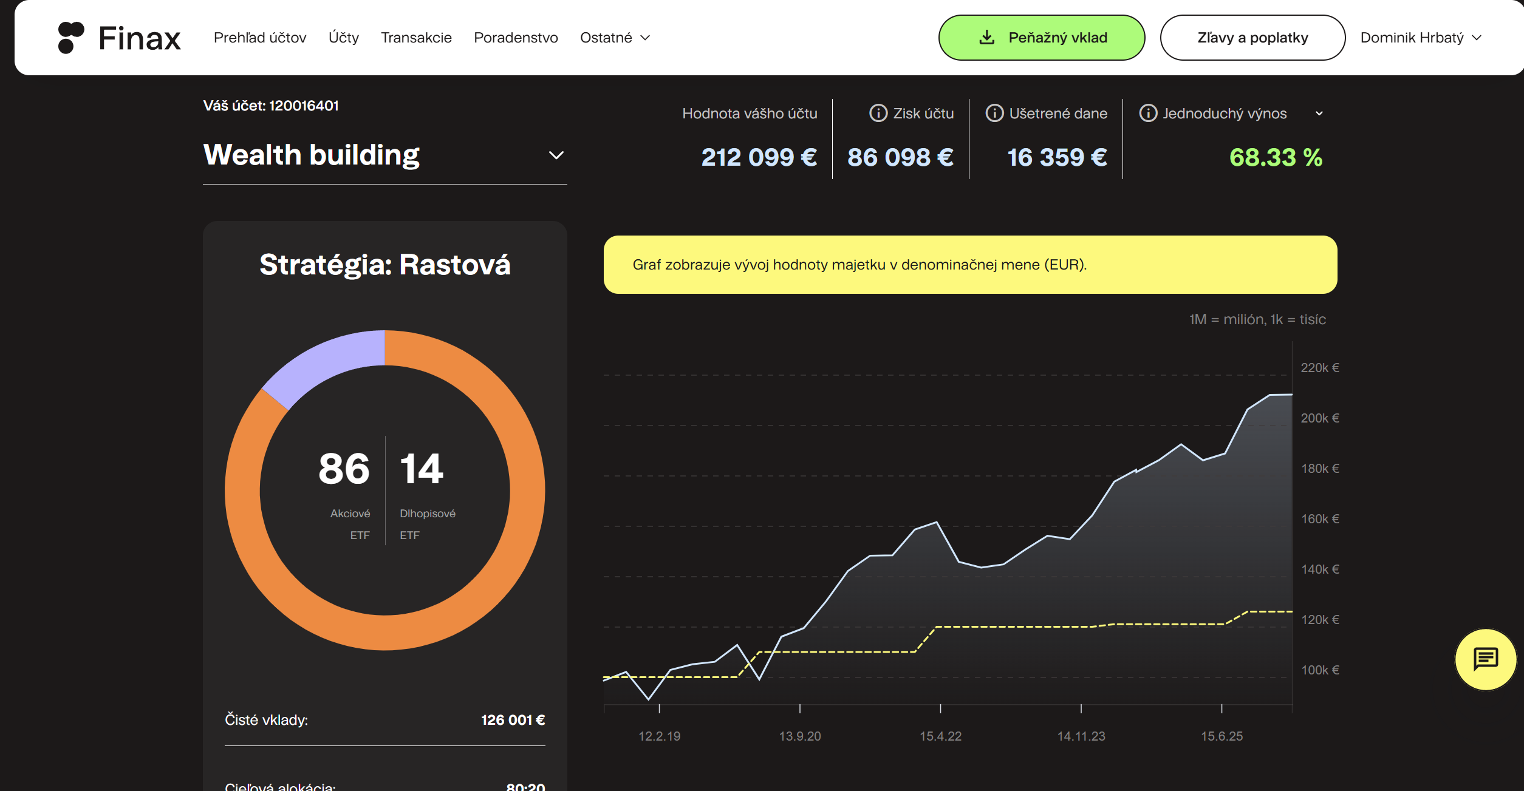Click the Finax logo icon
The image size is (1524, 791).
point(70,38)
